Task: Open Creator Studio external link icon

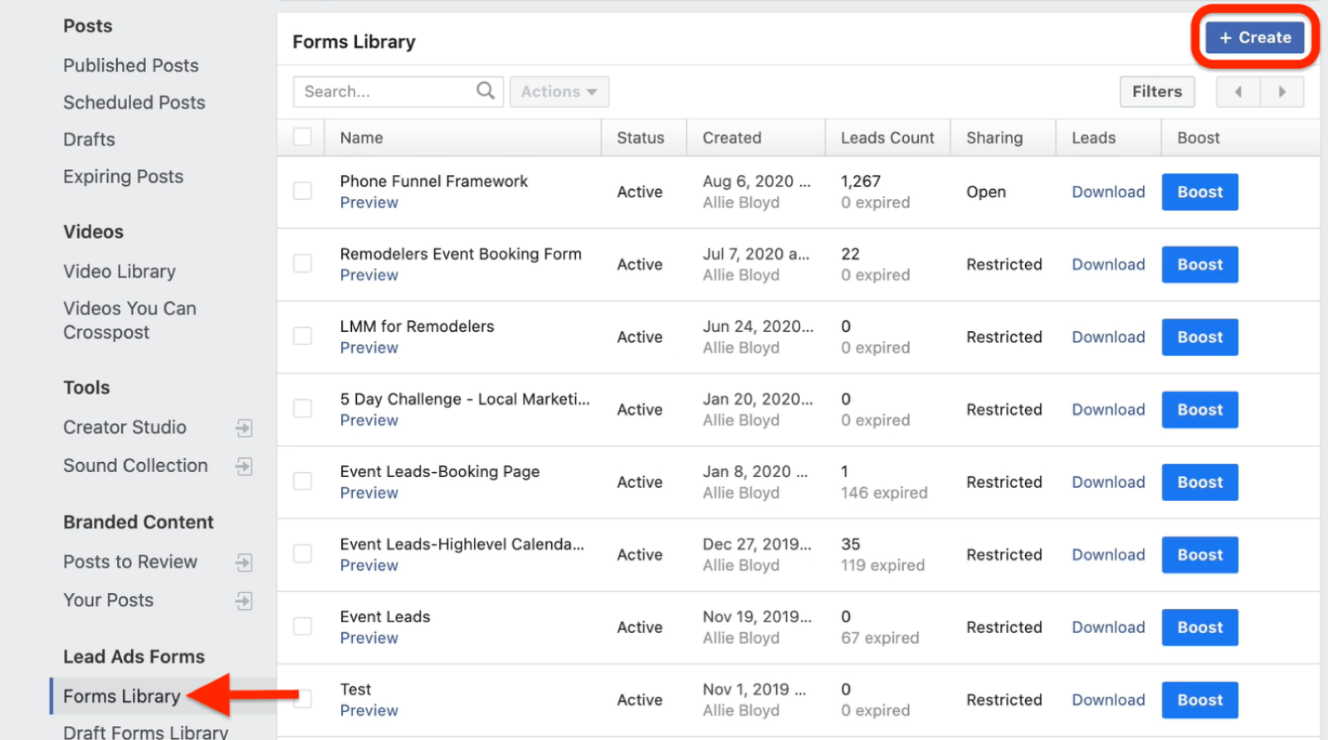Action: pyautogui.click(x=243, y=428)
